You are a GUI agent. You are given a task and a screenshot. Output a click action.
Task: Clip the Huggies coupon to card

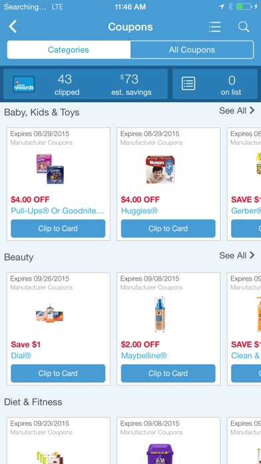tap(168, 229)
